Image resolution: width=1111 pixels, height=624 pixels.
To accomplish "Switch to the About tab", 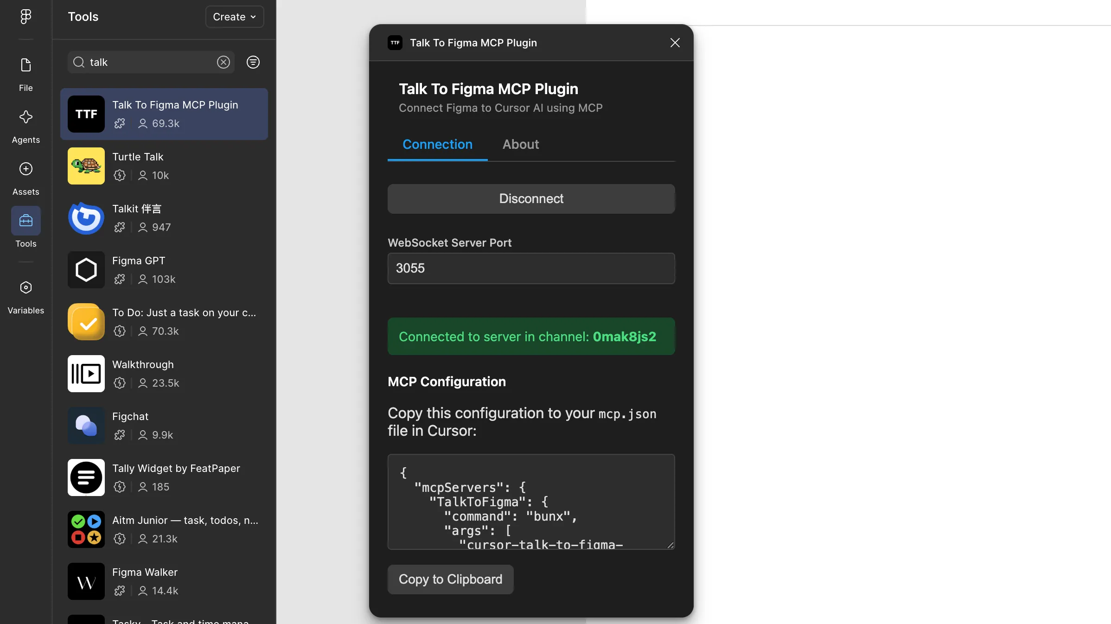I will [521, 145].
